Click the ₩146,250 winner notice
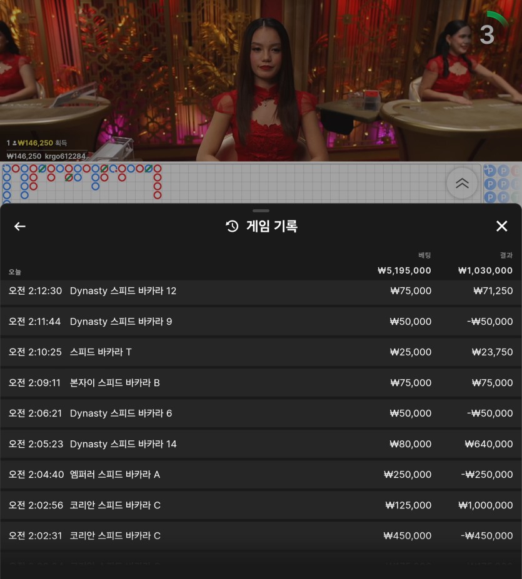Image resolution: width=522 pixels, height=579 pixels. 37,143
